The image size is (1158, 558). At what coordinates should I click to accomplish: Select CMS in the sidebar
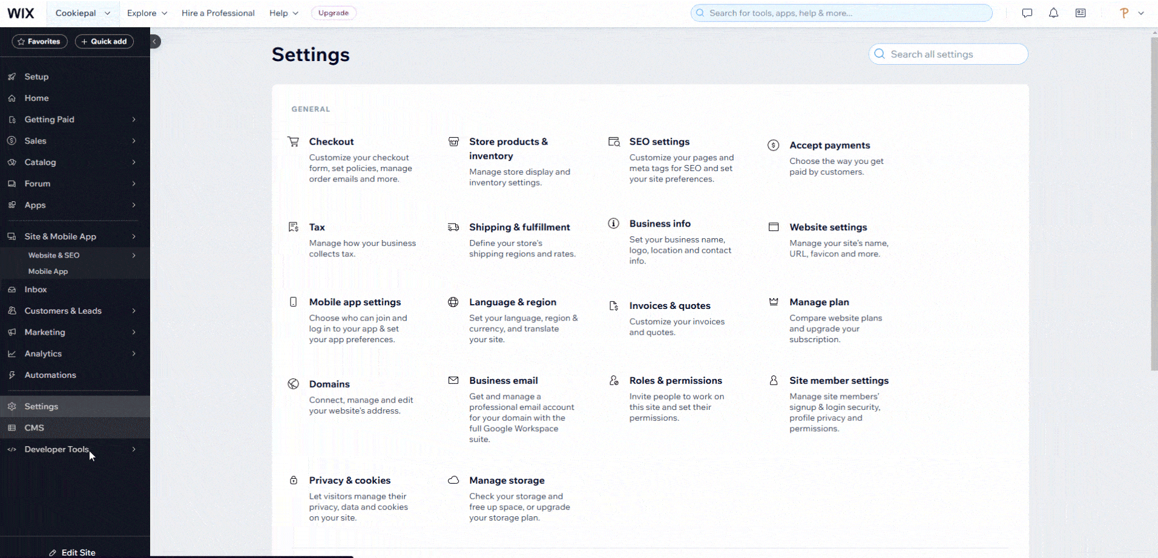coord(35,428)
